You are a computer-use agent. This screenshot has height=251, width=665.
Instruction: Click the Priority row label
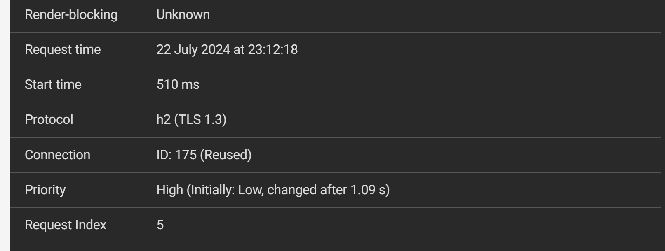click(x=45, y=190)
